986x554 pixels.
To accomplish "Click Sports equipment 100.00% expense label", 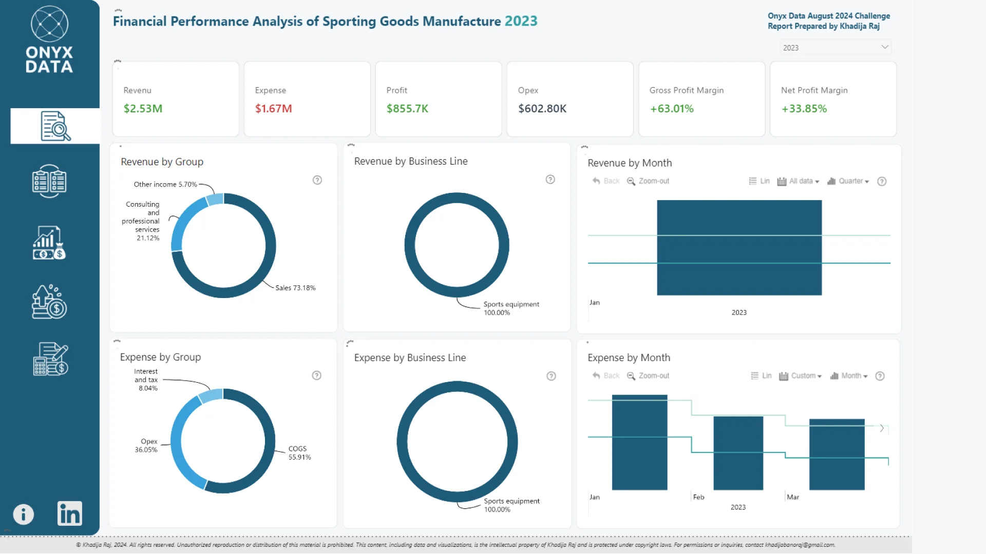I will 511,505.
